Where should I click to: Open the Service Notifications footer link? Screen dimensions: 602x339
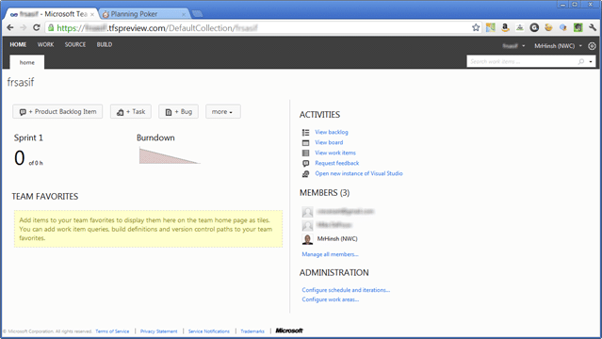click(209, 331)
